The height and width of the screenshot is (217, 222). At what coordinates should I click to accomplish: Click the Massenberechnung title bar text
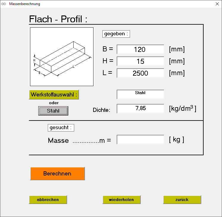25,4
